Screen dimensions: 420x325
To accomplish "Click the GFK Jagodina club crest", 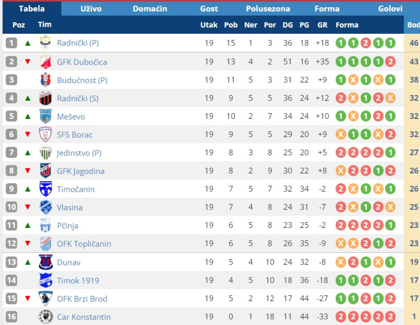I will point(45,171).
